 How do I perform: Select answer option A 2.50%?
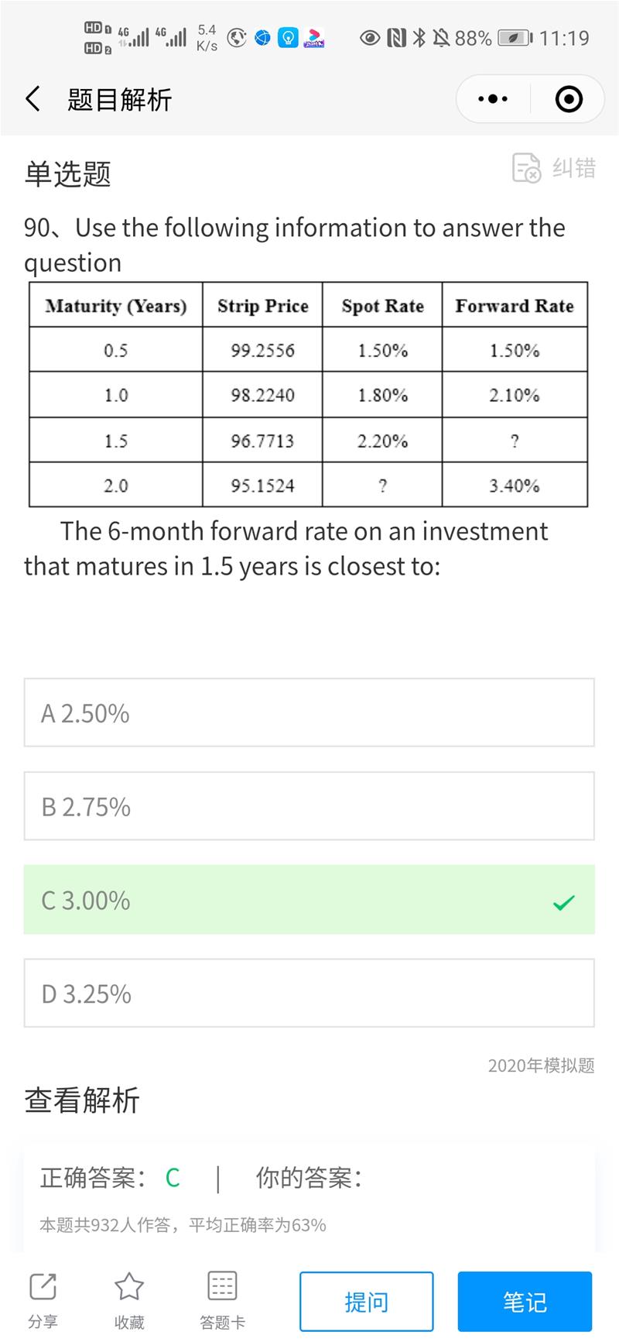coord(309,712)
